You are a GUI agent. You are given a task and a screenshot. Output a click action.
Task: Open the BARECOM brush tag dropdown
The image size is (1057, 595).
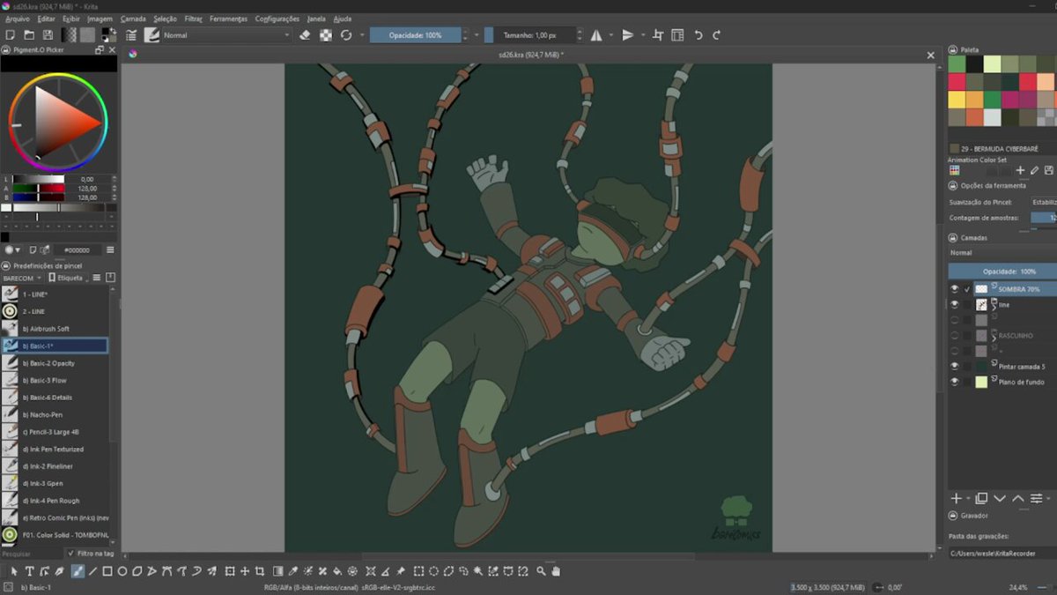pyautogui.click(x=22, y=278)
